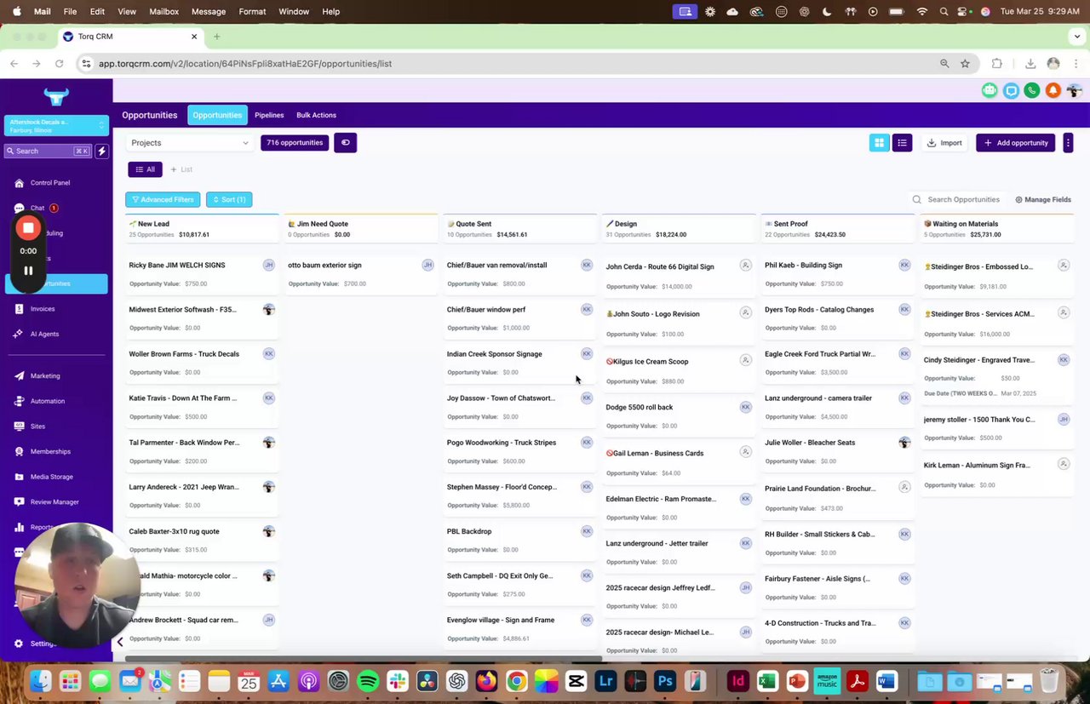The image size is (1090, 704).
Task: Open the Aftershock Decals location switcher
Action: pos(56,125)
